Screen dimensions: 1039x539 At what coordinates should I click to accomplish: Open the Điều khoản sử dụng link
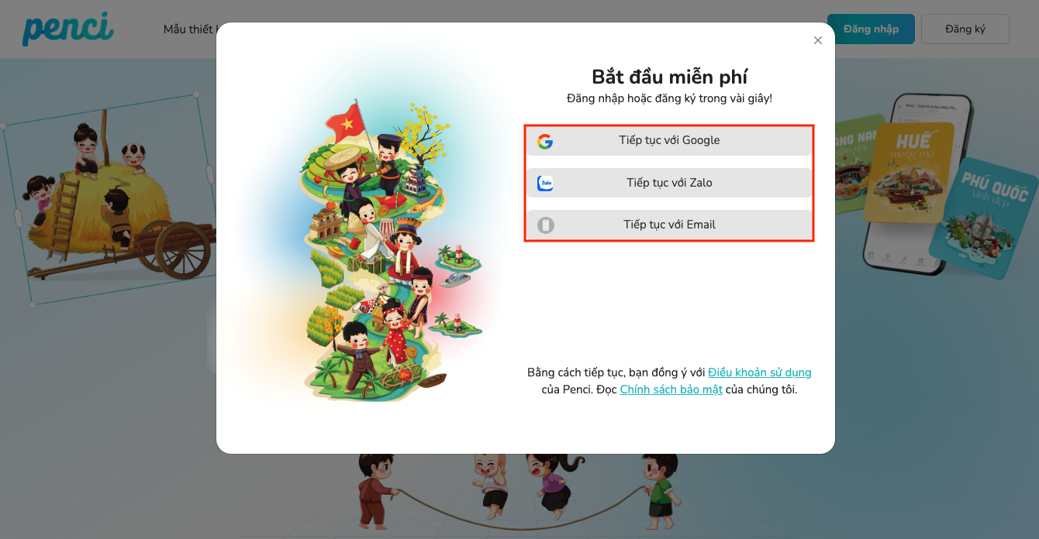[760, 372]
